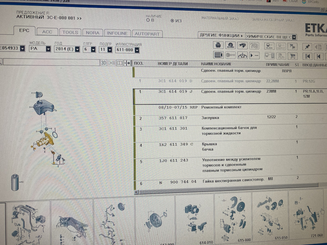This screenshot has height=245, width=327.
Task: Open the ГОД dropdown showing 2014 (E)
Action: [67, 49]
